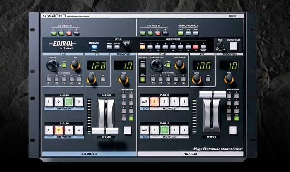Choose the RGB output format button
This screenshot has width=290, height=172.
(196, 33)
